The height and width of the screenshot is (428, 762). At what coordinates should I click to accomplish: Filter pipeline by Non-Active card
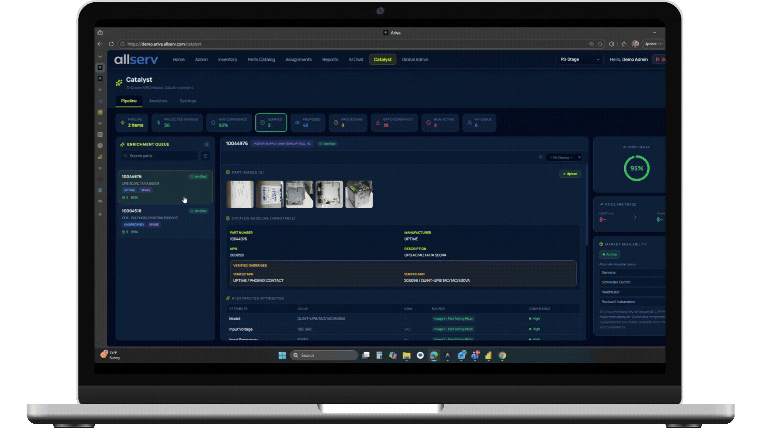pos(440,122)
